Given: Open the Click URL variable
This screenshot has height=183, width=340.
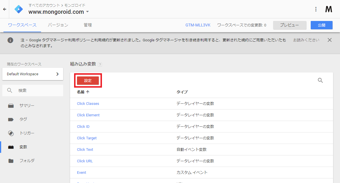Looking at the screenshot, I should 85,161.
